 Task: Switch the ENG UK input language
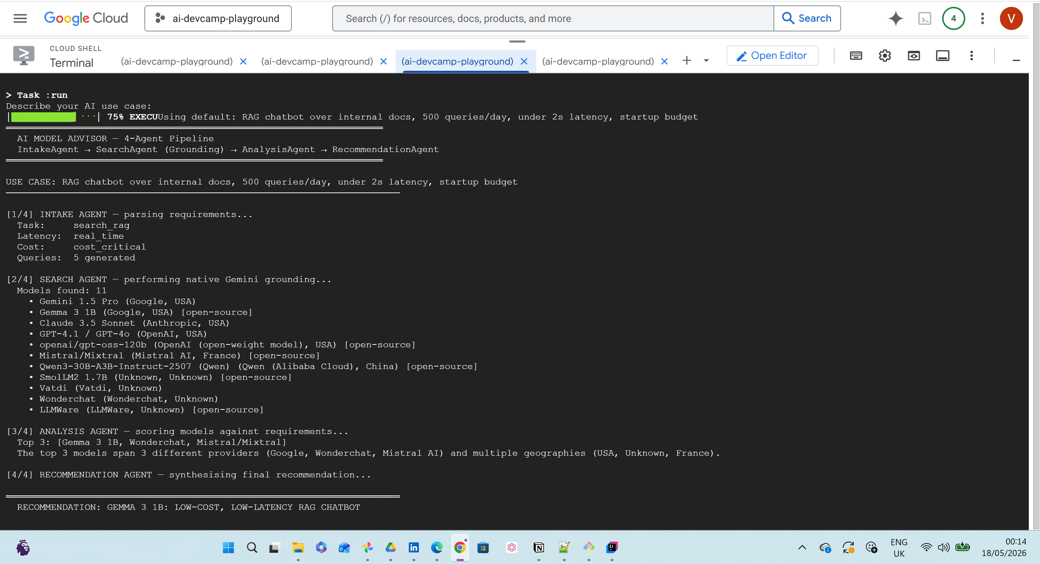click(899, 548)
